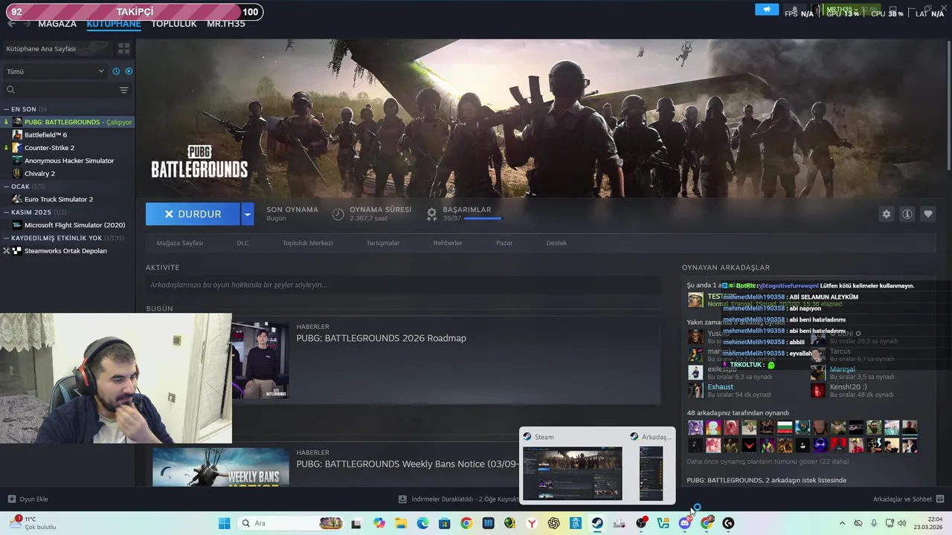This screenshot has width=952, height=535.
Task: Open the DLC link
Action: [242, 243]
